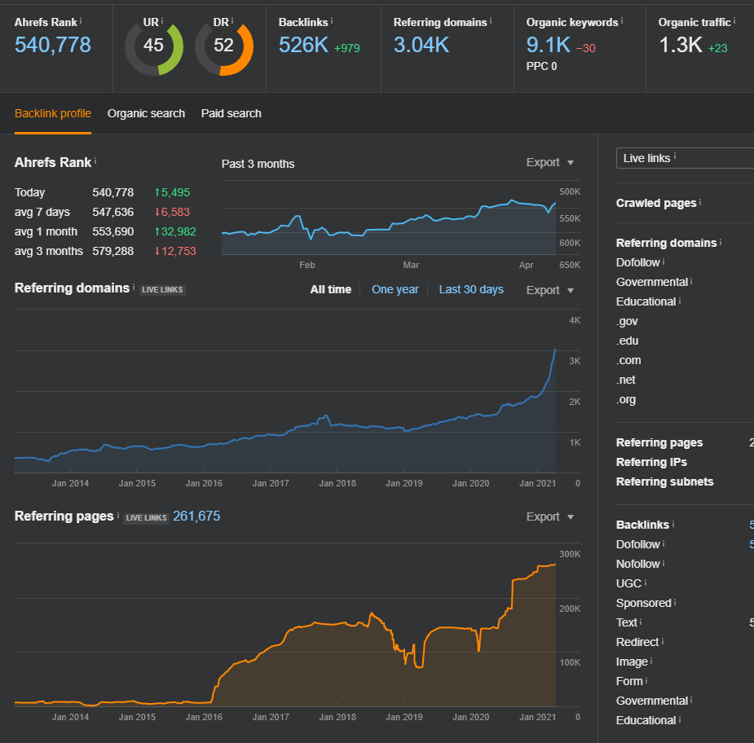This screenshot has width=754, height=743.
Task: Click the 526K backlinks value
Action: pos(303,45)
